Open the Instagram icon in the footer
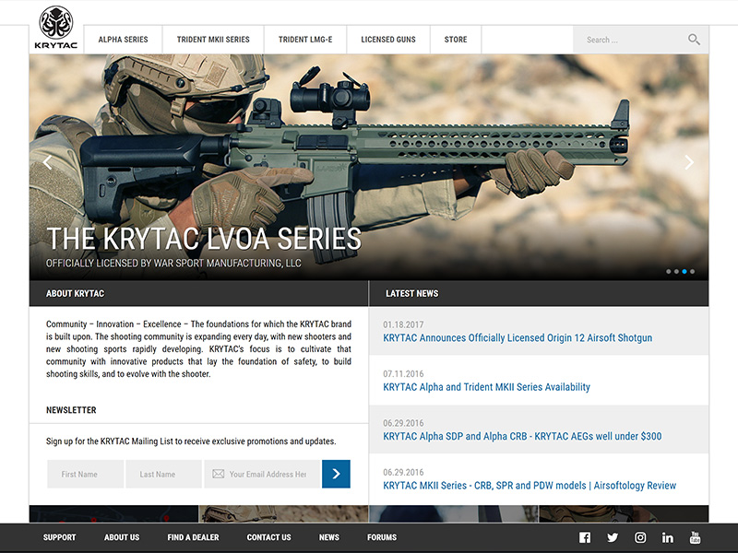This screenshot has height=553, width=738. tap(639, 537)
